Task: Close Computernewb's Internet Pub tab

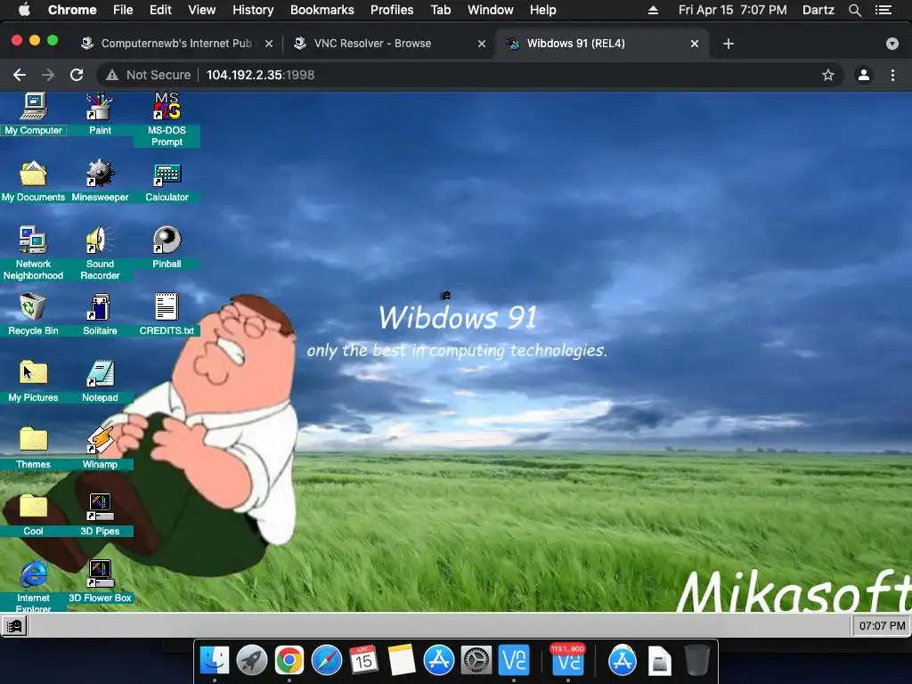Action: tap(269, 44)
